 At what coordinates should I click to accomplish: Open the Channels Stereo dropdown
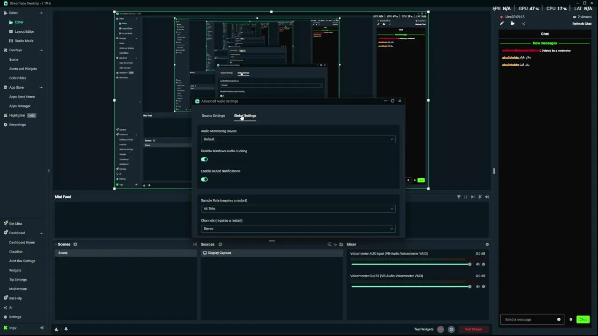coord(298,229)
